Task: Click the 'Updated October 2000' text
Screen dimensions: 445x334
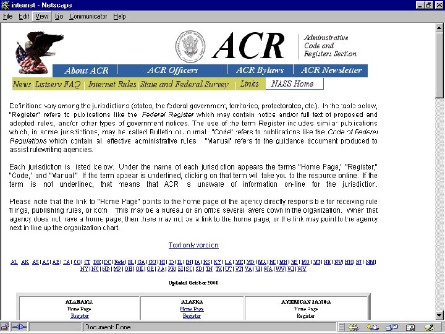Action: [x=193, y=283]
